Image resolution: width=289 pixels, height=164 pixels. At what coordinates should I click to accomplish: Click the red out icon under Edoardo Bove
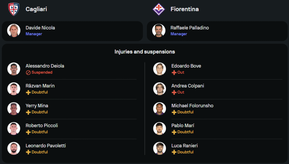click(174, 73)
